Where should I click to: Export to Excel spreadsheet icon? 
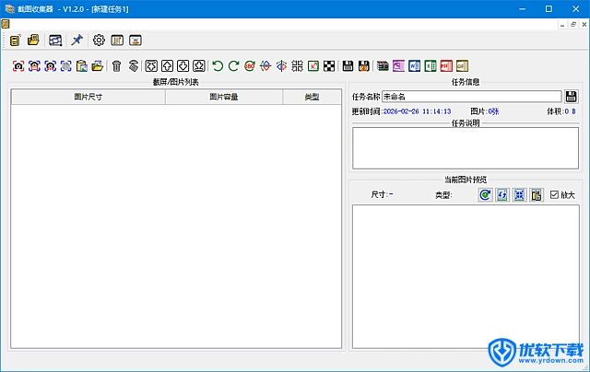point(430,65)
